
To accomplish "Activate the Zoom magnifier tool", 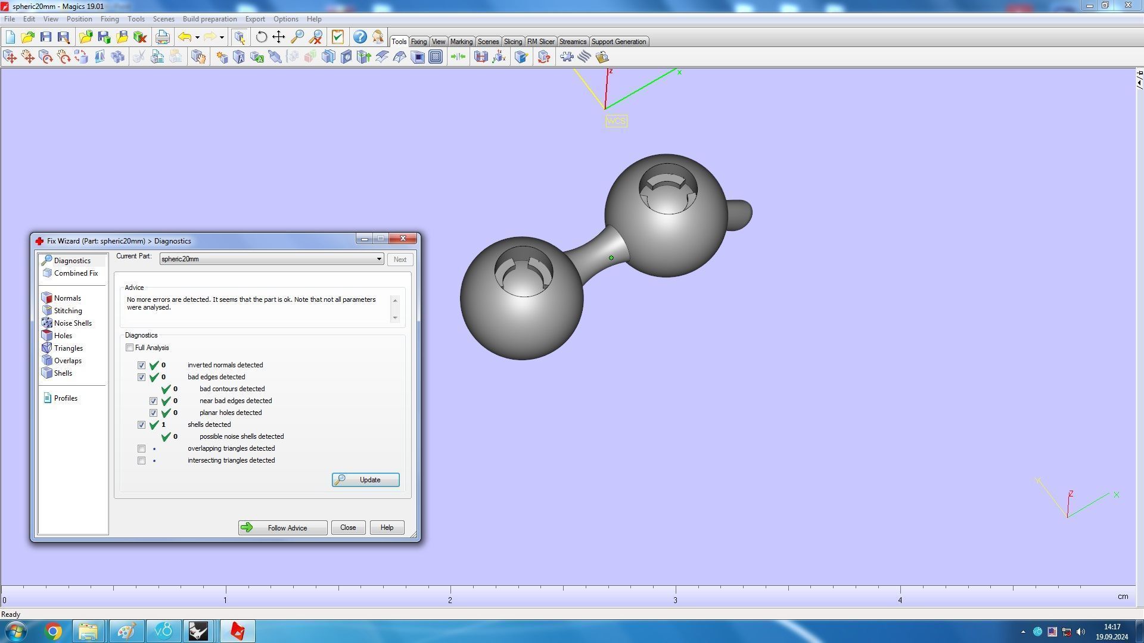I will 297,38.
